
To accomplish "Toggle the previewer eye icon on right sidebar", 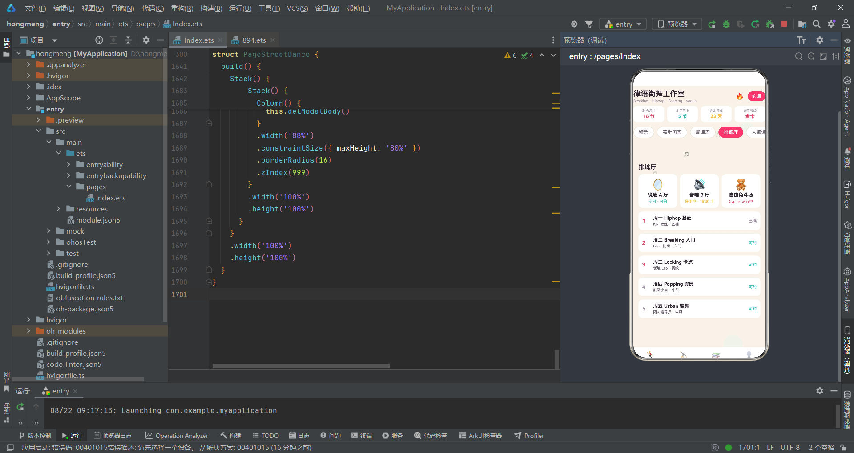I will click(847, 40).
